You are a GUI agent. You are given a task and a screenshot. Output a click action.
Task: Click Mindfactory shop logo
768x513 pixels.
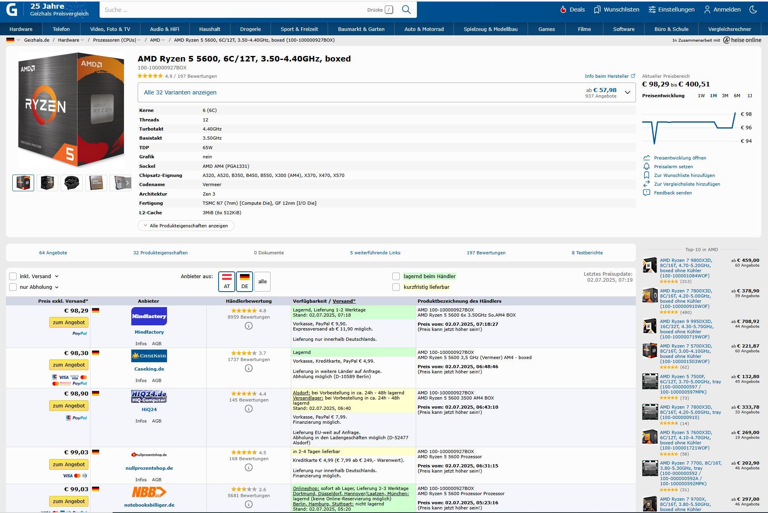tap(149, 316)
